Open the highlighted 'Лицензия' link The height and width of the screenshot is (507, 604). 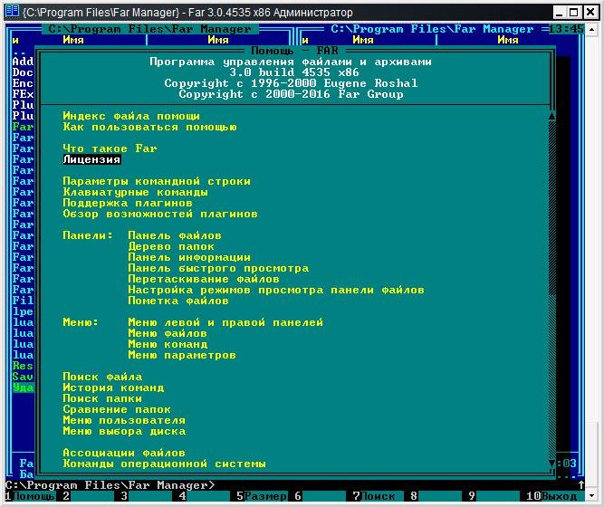91,159
